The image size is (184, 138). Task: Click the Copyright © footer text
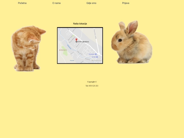click(x=92, y=82)
